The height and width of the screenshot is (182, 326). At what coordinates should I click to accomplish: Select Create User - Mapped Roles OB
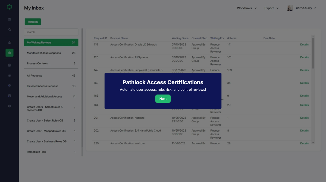[51, 131]
